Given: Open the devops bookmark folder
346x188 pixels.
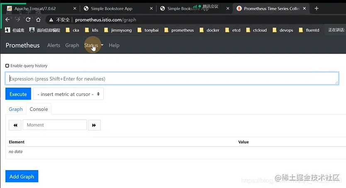Looking at the screenshot, I should [283, 30].
